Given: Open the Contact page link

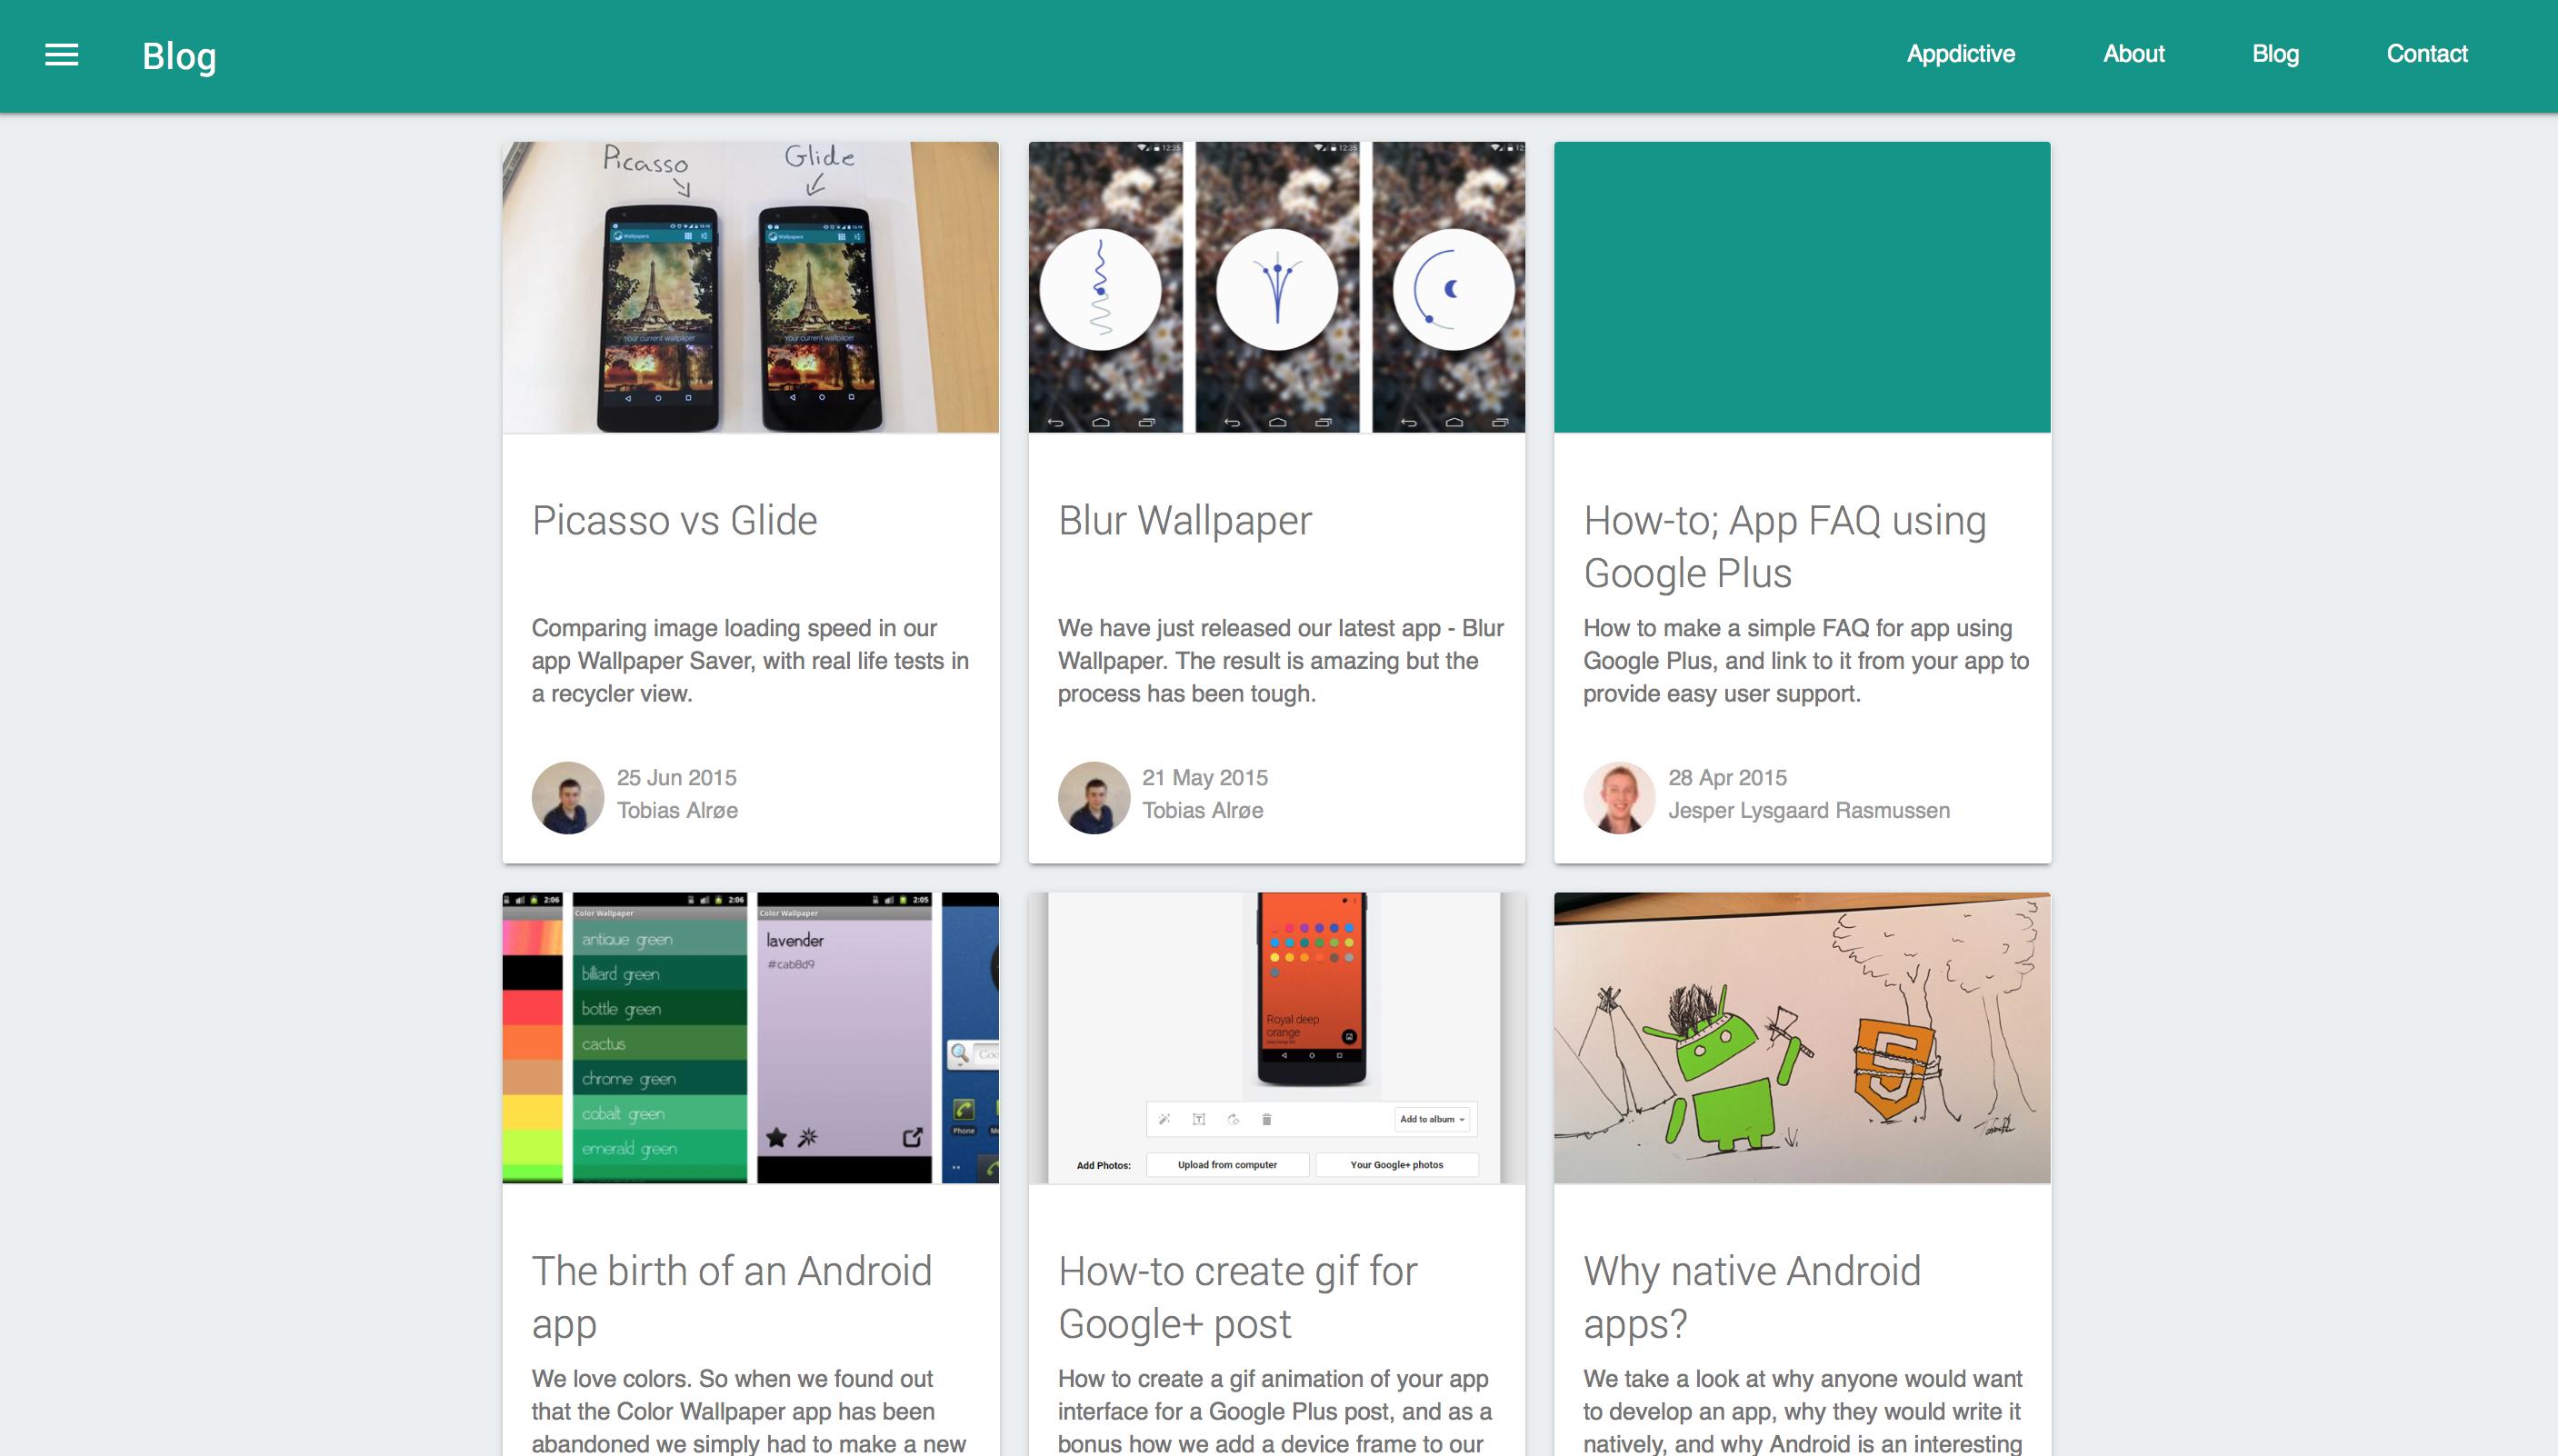Looking at the screenshot, I should [2426, 54].
